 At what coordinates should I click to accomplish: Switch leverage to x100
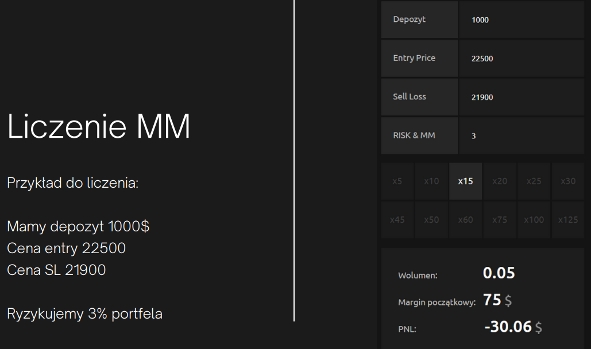[x=534, y=220]
